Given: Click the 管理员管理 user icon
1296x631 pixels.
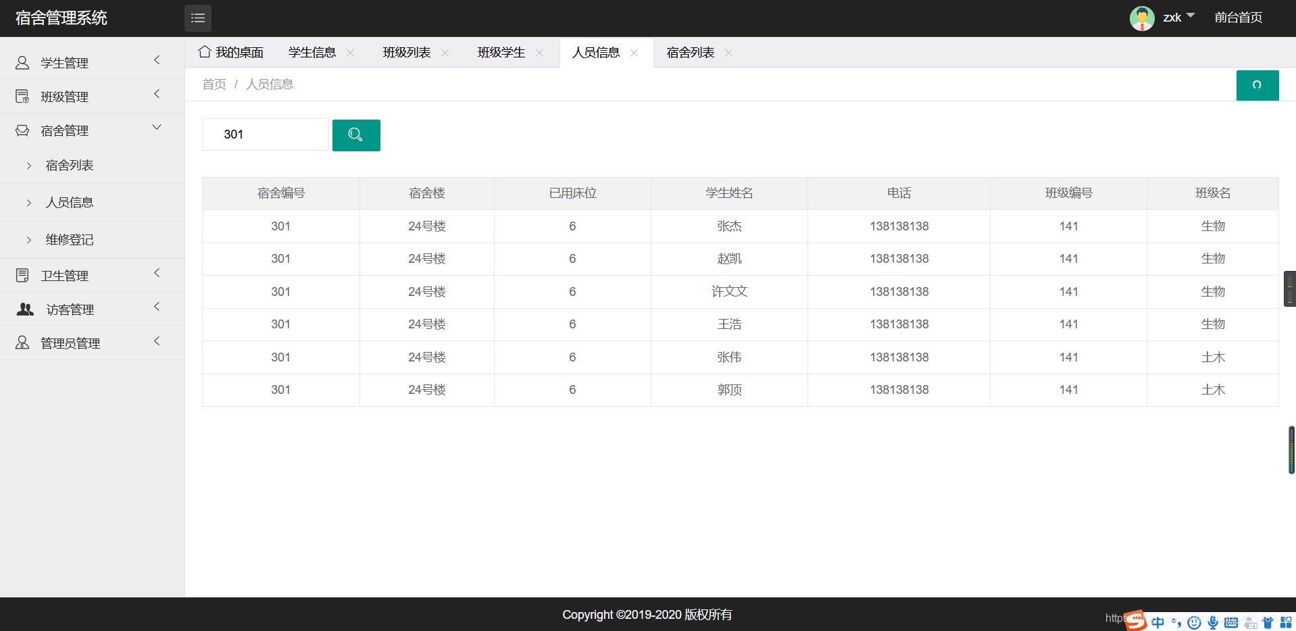Looking at the screenshot, I should point(22,343).
